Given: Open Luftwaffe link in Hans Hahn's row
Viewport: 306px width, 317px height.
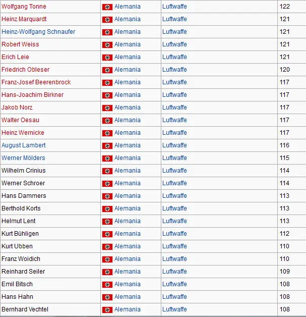Looking at the screenshot, I should 174,297.
